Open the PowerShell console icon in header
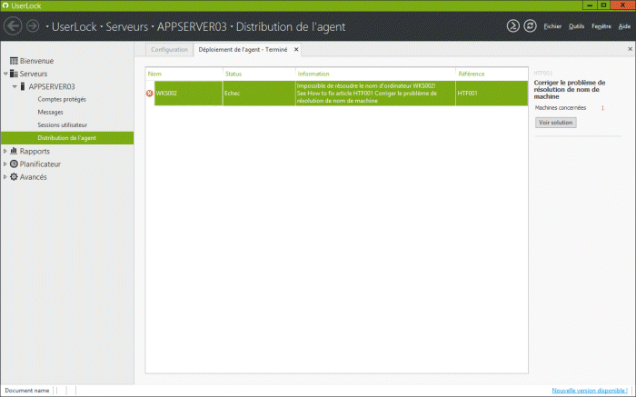The height and width of the screenshot is (397, 636). (x=512, y=26)
